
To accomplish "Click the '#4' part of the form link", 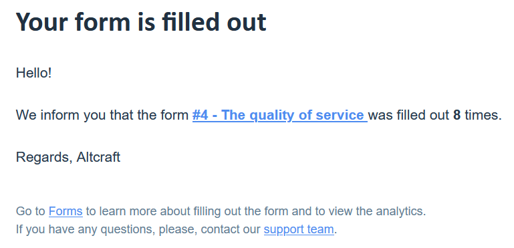I will tap(200, 115).
